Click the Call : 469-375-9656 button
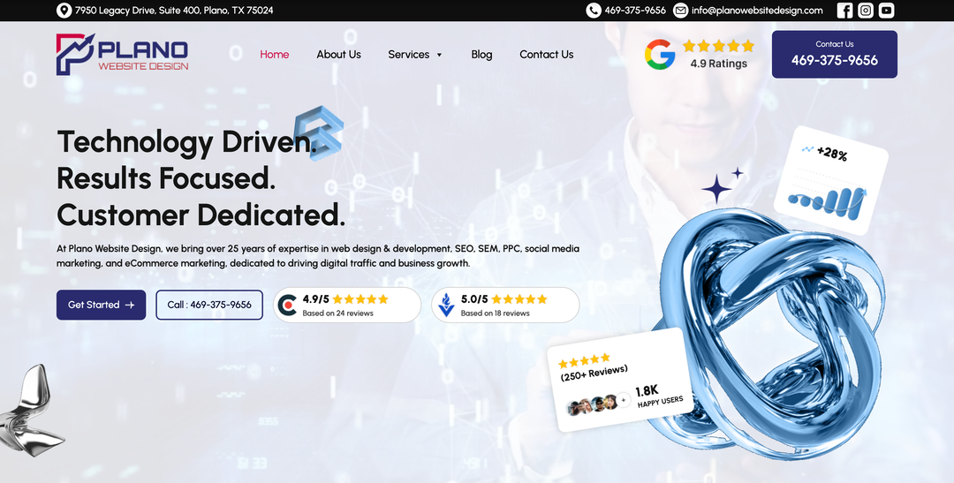The width and height of the screenshot is (954, 483). click(209, 305)
